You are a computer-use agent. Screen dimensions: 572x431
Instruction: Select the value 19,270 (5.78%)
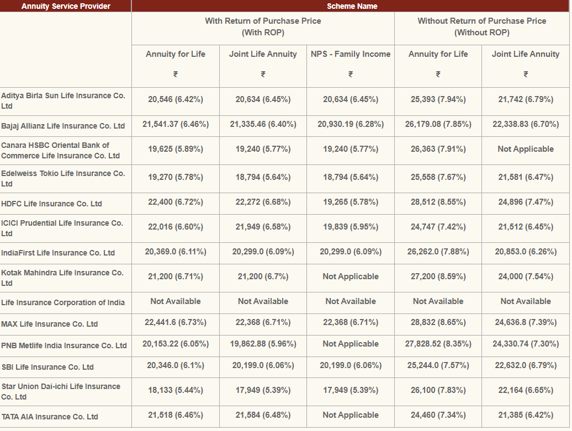click(176, 177)
